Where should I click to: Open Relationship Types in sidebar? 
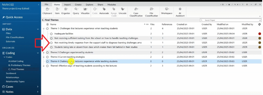[x=15, y=82]
